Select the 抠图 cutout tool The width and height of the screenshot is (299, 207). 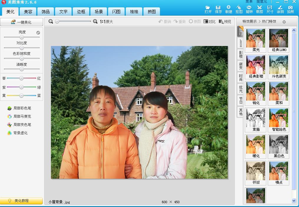click(239, 9)
